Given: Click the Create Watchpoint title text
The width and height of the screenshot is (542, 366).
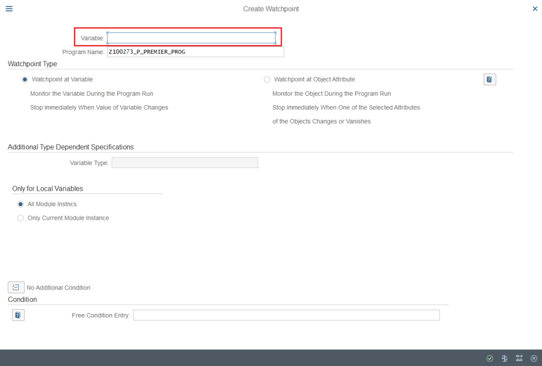Looking at the screenshot, I should 271,9.
